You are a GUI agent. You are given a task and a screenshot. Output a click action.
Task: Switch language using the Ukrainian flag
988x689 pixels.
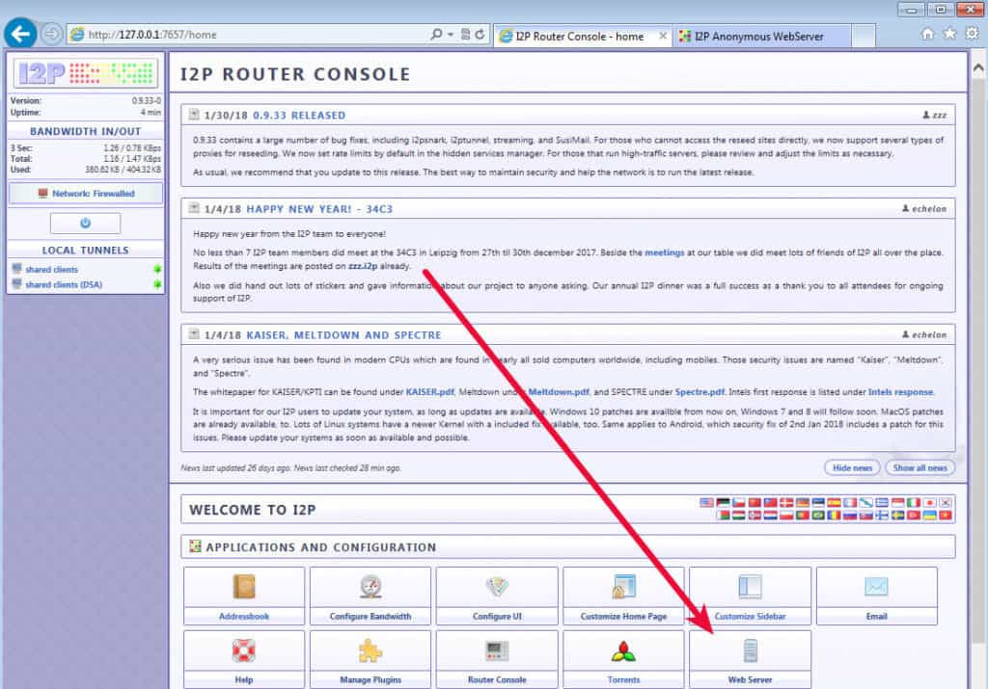click(x=930, y=516)
